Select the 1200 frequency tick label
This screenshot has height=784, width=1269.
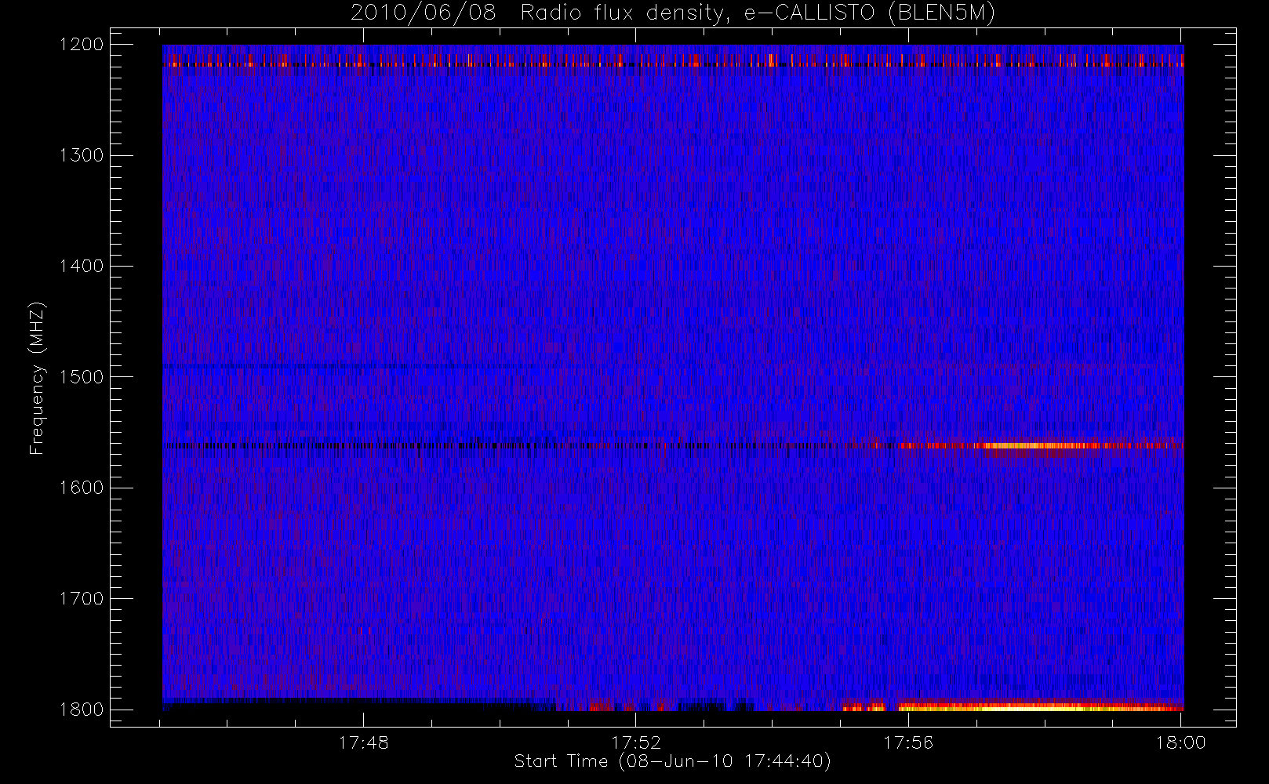pyautogui.click(x=82, y=45)
